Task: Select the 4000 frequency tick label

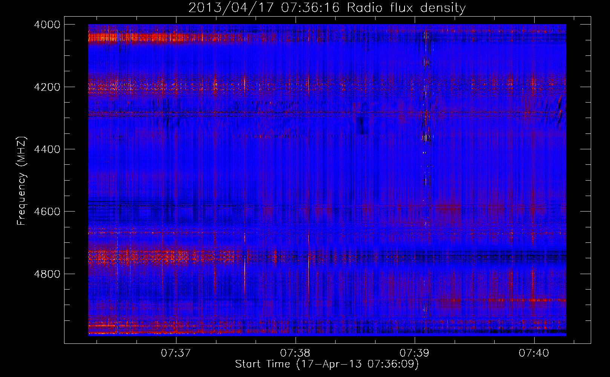Action: [x=47, y=25]
